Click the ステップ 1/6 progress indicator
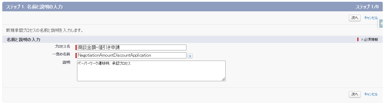This screenshot has height=104, width=386. tap(367, 7)
